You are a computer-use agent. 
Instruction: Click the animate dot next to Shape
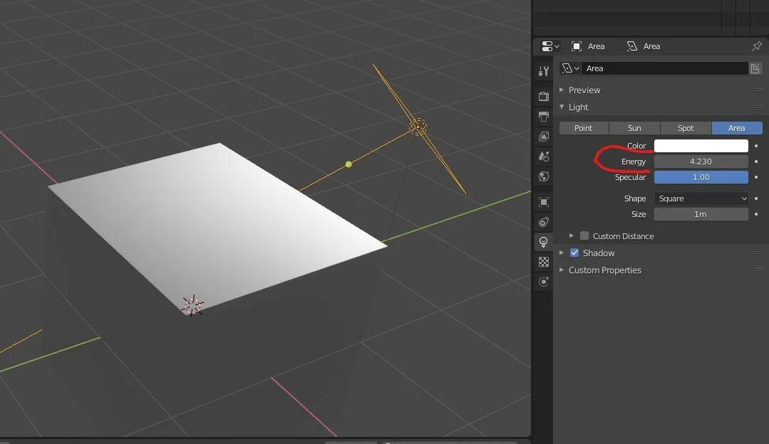click(756, 199)
